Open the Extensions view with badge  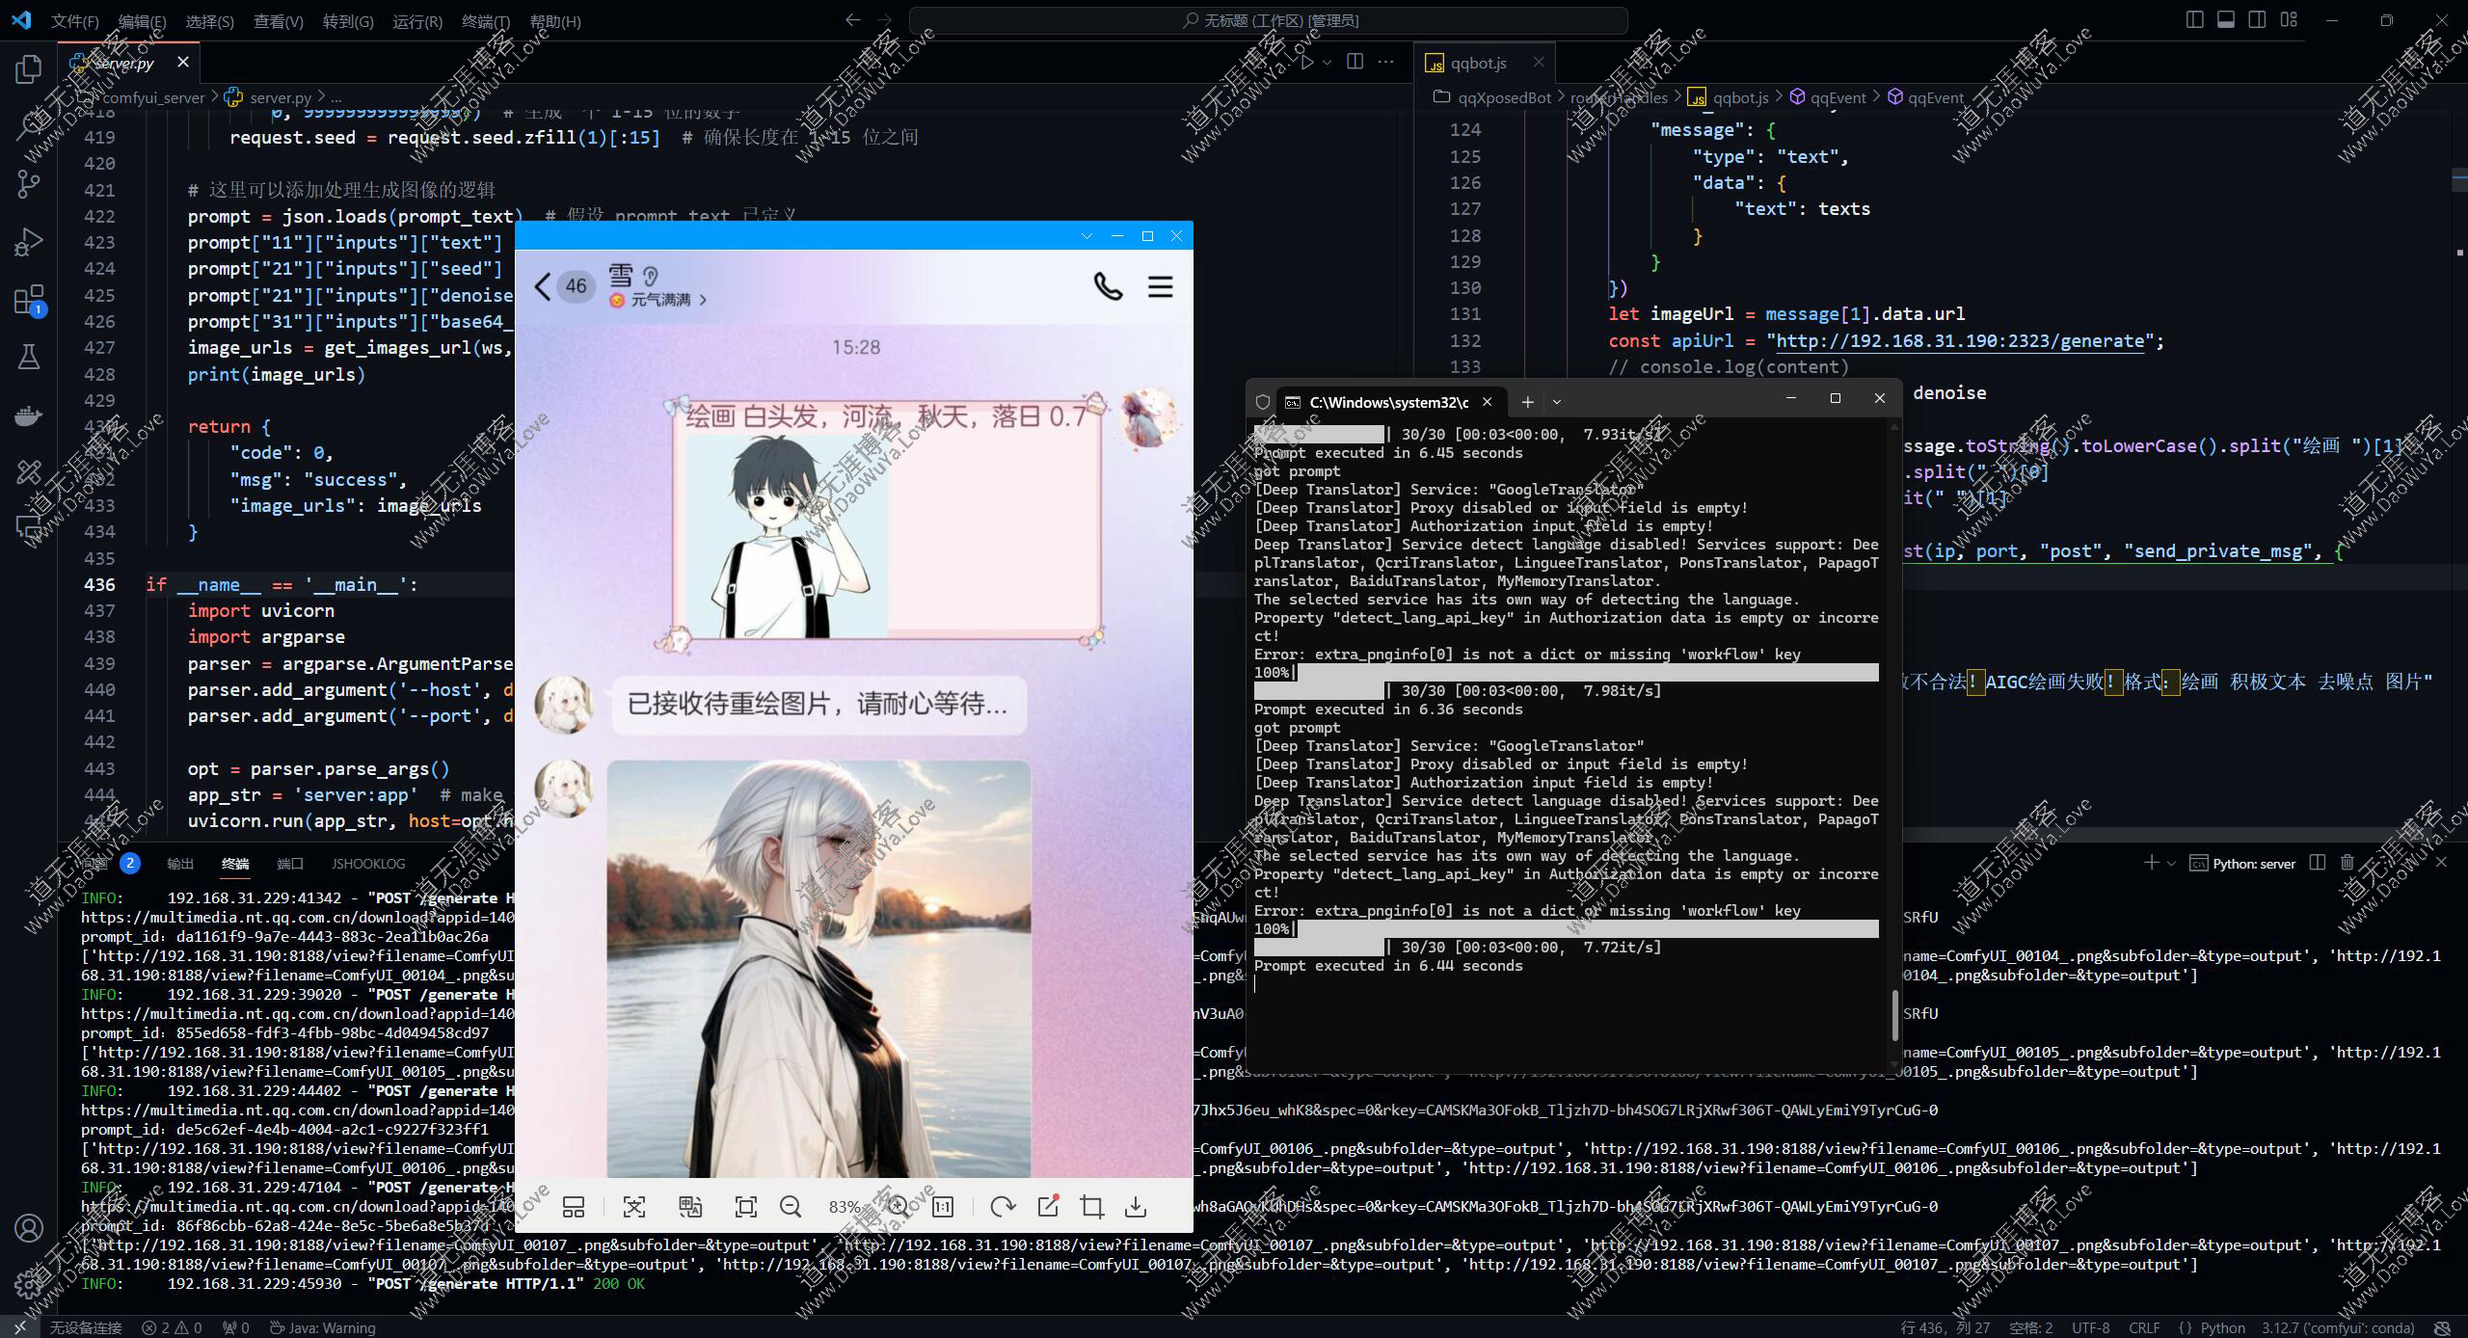tap(29, 300)
